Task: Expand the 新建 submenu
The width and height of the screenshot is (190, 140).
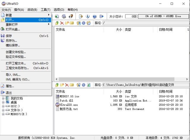Action: [x=26, y=15]
